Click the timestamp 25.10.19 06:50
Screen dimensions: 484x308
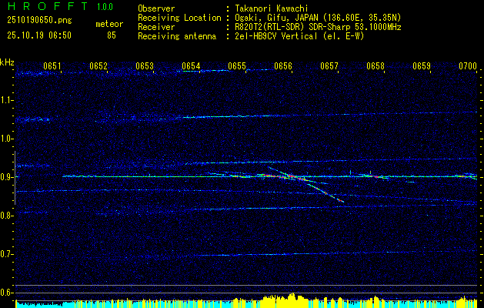click(39, 35)
